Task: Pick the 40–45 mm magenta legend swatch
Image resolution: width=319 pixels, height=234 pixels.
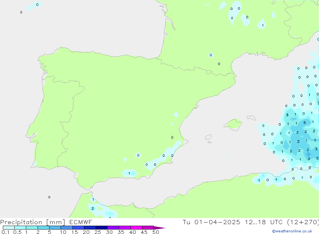Action: pyautogui.click(x=136, y=228)
